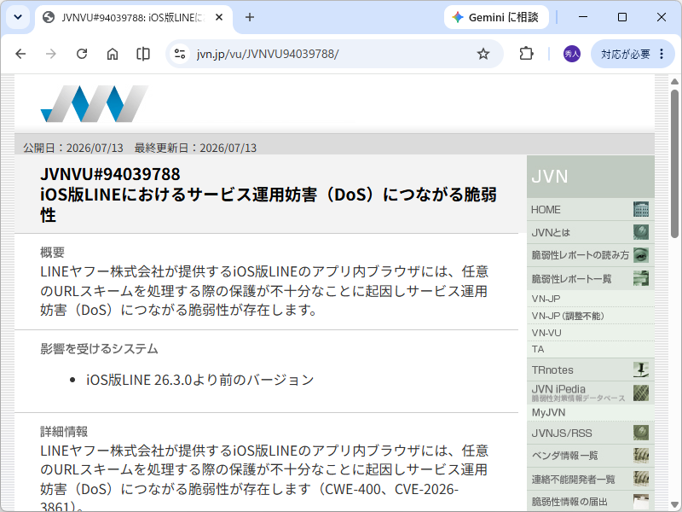Open TRnotes in sidebar

click(x=552, y=370)
